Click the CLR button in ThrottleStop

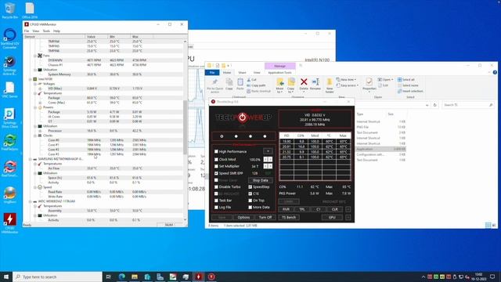coord(334,209)
